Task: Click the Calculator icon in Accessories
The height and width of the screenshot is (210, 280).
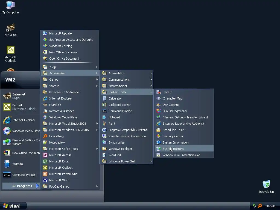Action: [104, 98]
